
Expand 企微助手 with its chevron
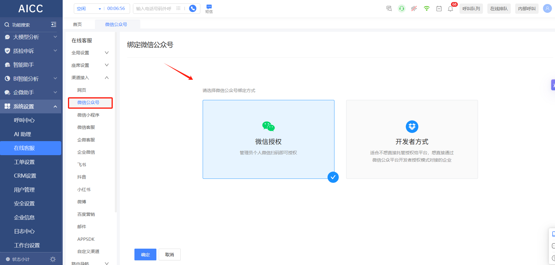[55, 92]
